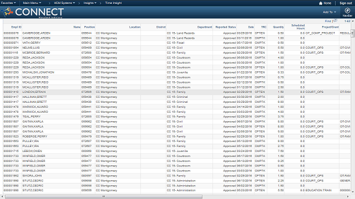Open the Add To dropdown

pyautogui.click(x=329, y=12)
